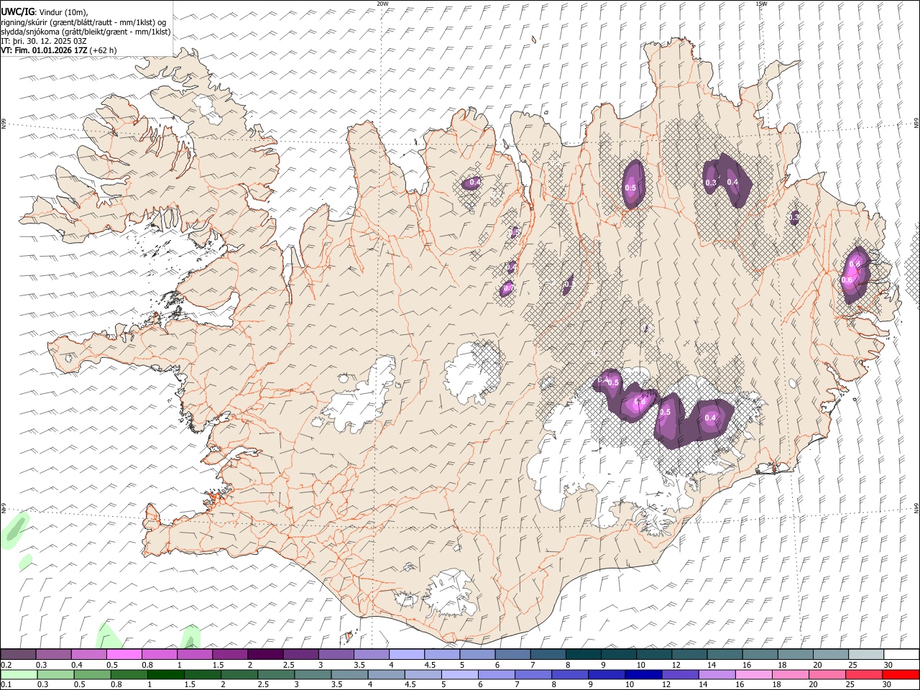The image size is (920, 690).
Task: Click the '20W' longitude label
Action: pyautogui.click(x=382, y=4)
